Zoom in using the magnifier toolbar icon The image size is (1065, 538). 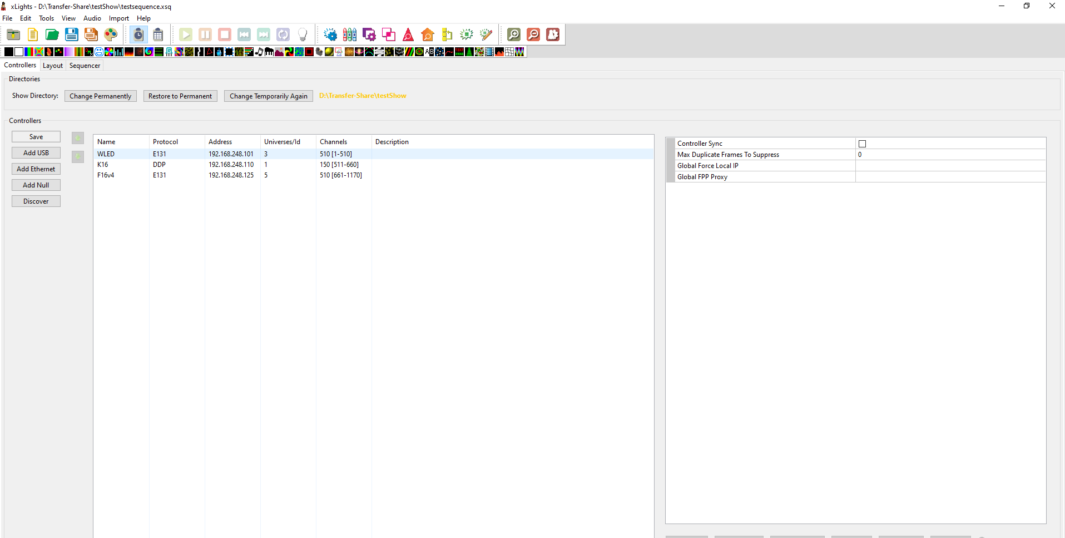click(x=514, y=34)
